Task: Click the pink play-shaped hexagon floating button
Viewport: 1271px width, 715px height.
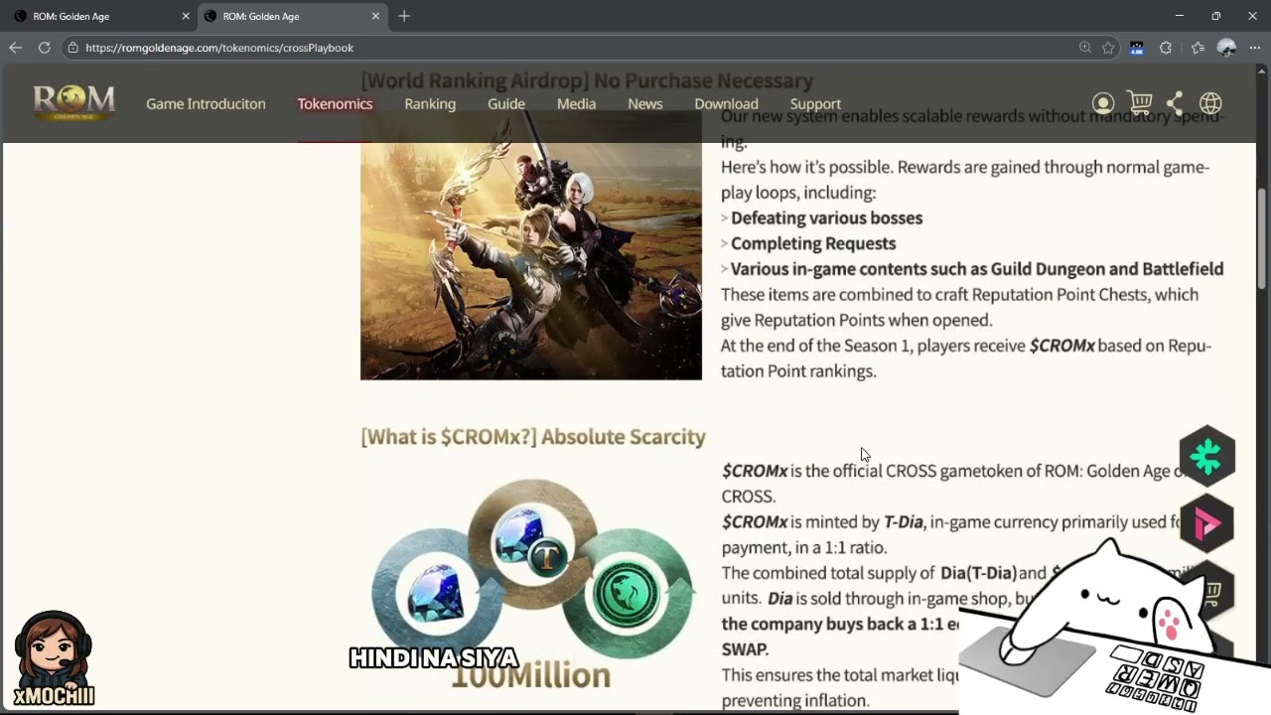Action: coord(1207,523)
